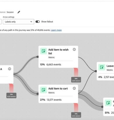This screenshot has height=120, width=114.
Task: Select the Add item to wish list title
Action: click(x=58, y=52)
